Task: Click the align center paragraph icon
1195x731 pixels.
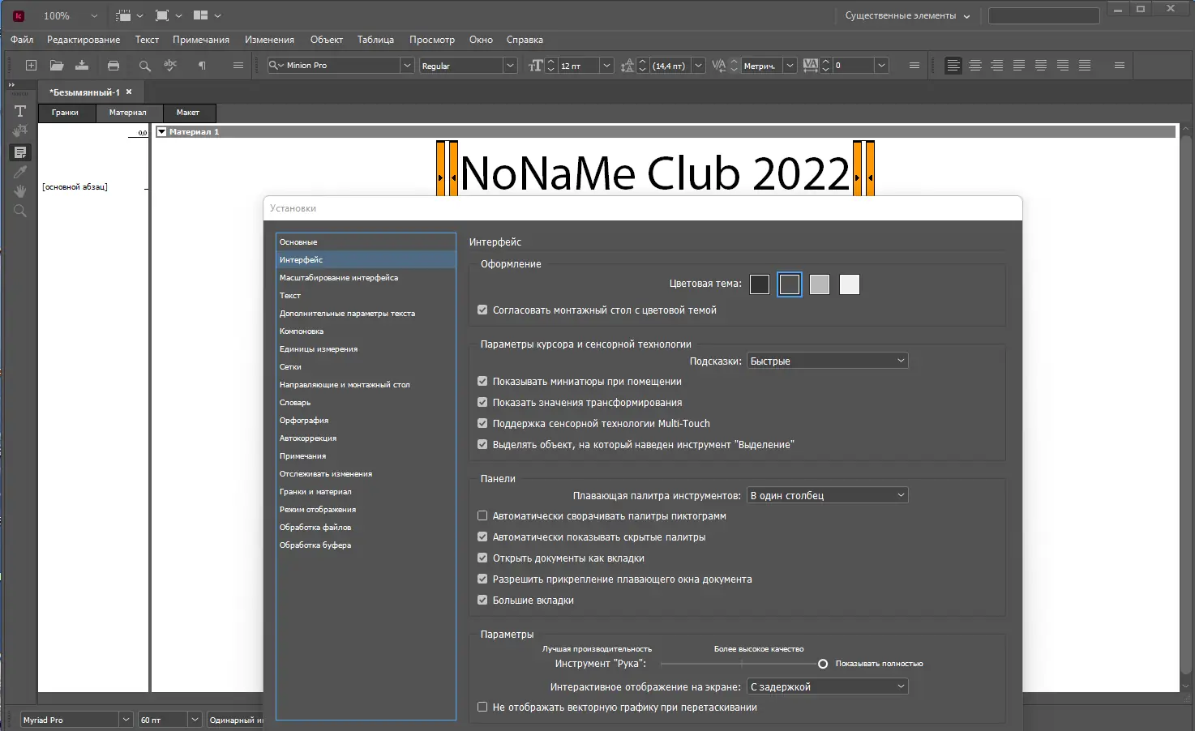Action: tap(975, 65)
